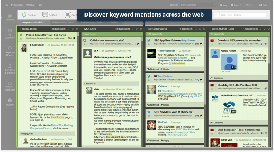
Task: Click refresh icon in Forums, Blogs header
Action: [x=73, y=29]
